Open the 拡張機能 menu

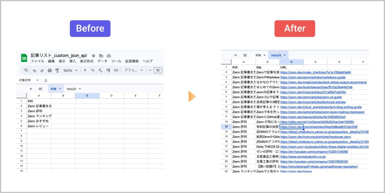[132, 61]
